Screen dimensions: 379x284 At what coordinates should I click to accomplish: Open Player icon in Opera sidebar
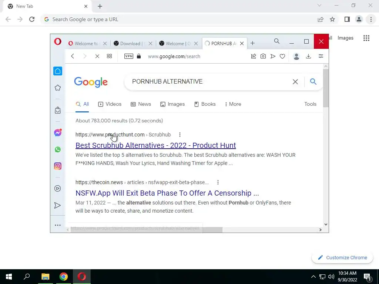(57, 188)
